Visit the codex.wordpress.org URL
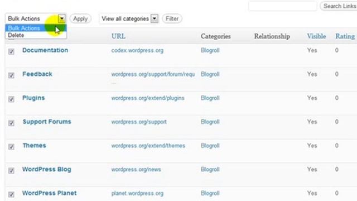 (x=137, y=50)
